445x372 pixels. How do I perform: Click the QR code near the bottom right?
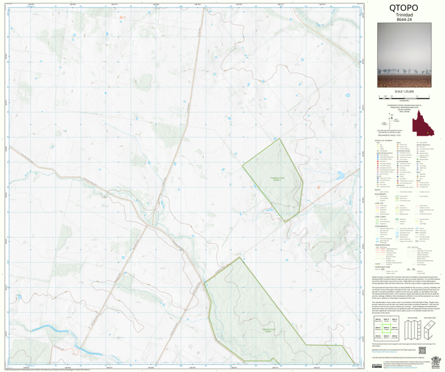pyautogui.click(x=422, y=350)
